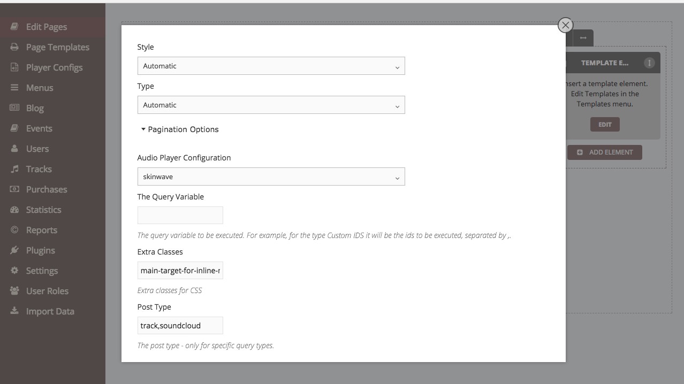This screenshot has height=384, width=684.
Task: Collapse the Pagination Options section
Action: pyautogui.click(x=179, y=129)
